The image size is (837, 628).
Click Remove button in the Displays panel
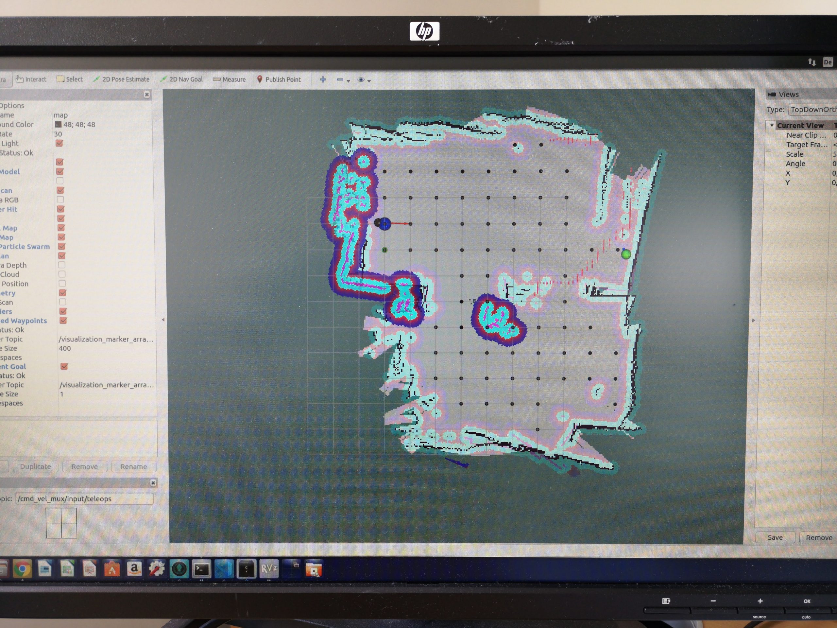click(84, 466)
